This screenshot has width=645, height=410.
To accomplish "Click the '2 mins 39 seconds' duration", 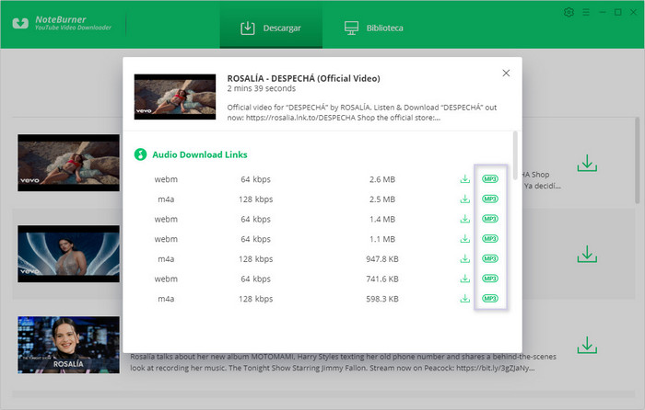I will [261, 88].
